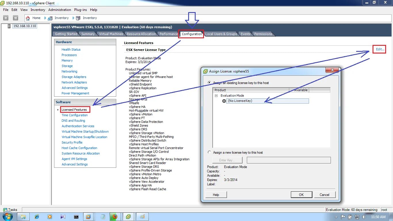The height and width of the screenshot is (221, 393).
Task: Click the volume speaker tray icon
Action: coord(364,217)
